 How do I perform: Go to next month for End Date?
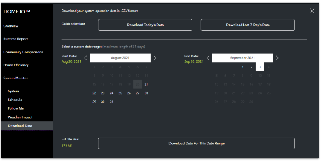(277, 58)
